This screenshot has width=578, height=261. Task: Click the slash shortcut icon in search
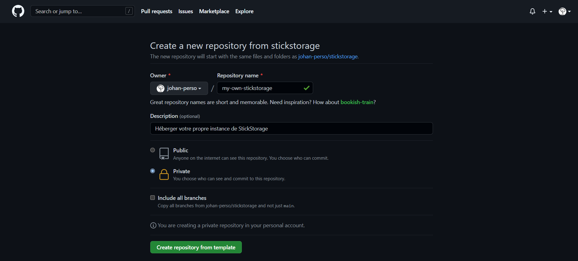click(129, 11)
